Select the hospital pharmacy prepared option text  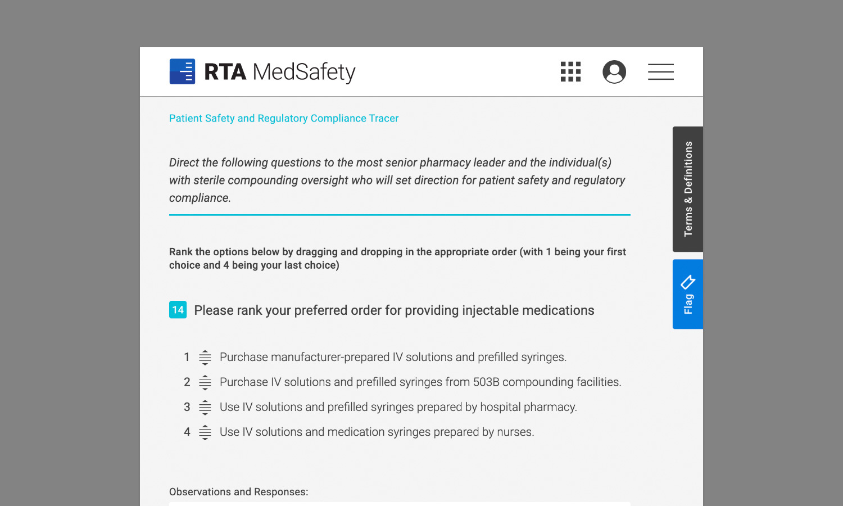tap(398, 407)
